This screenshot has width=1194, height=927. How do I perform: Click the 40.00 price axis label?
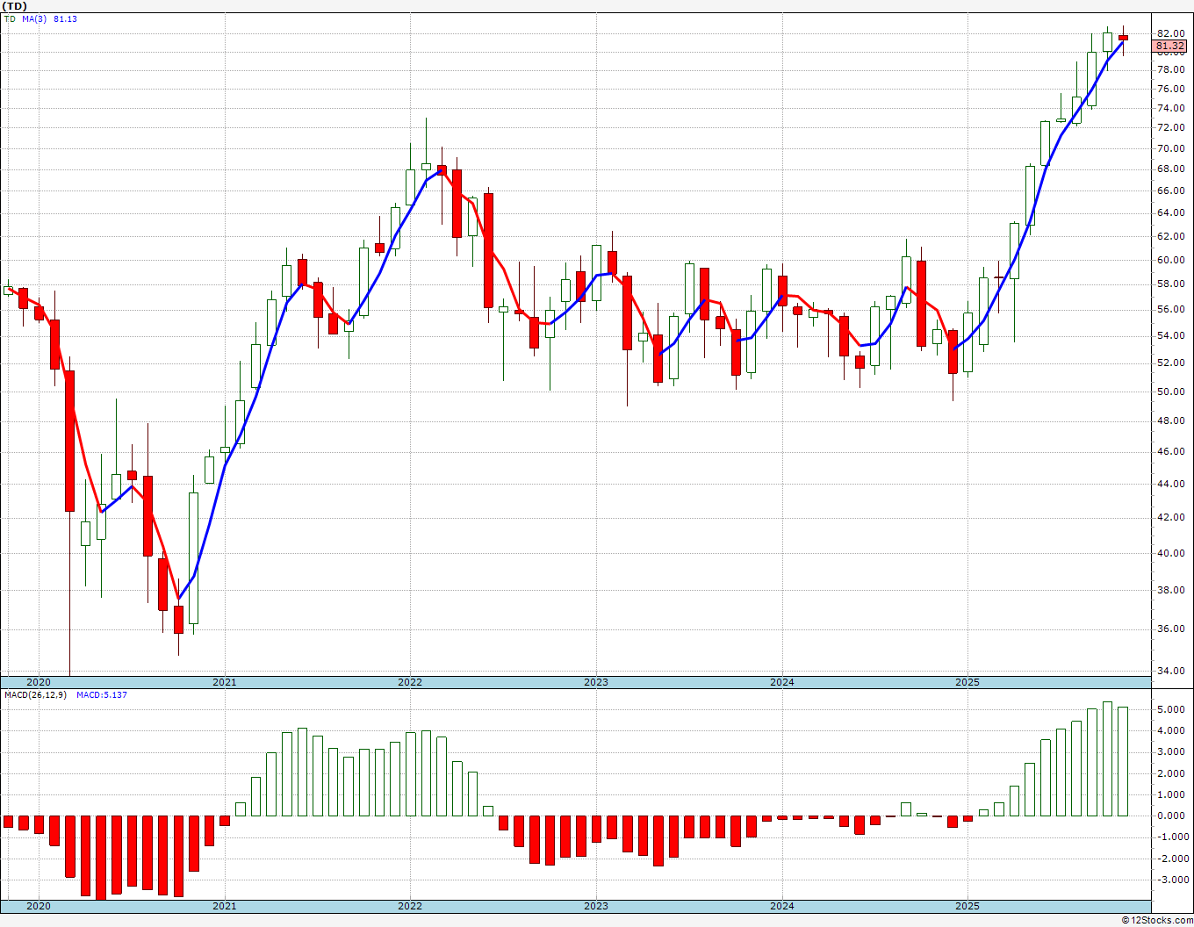(1170, 553)
